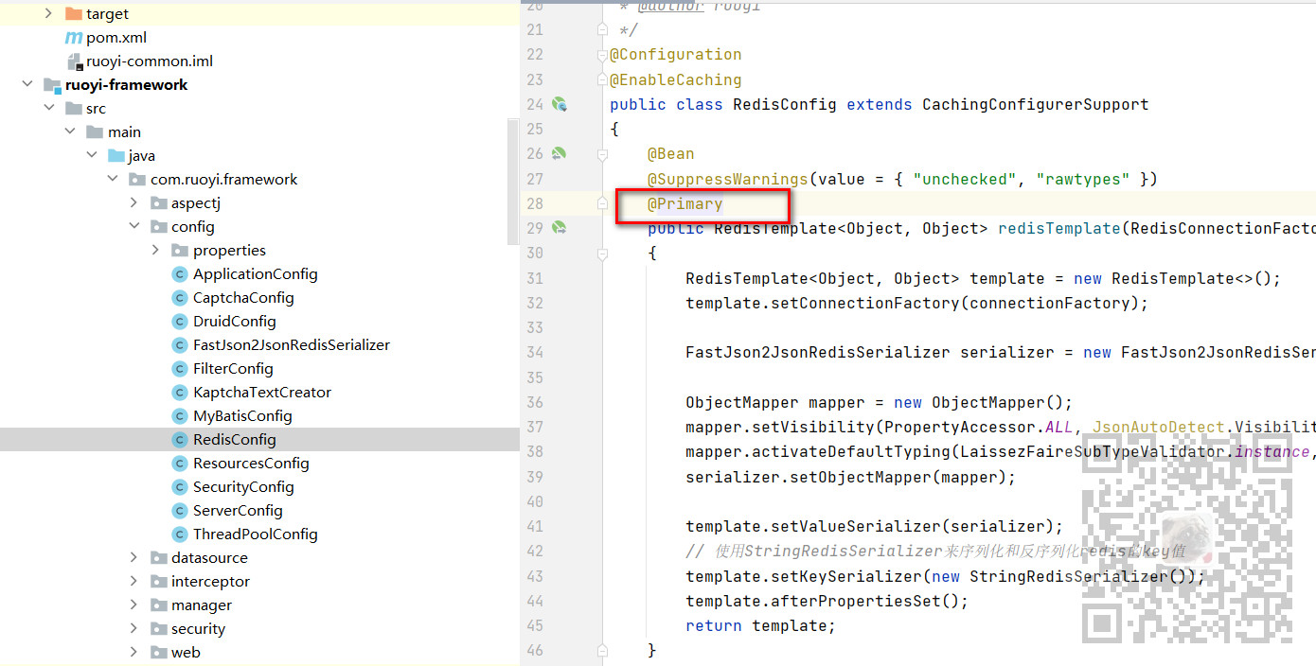Viewport: 1316px width, 666px height.
Task: Click the class icon beside ThreadPoolConfig
Action: (x=179, y=535)
